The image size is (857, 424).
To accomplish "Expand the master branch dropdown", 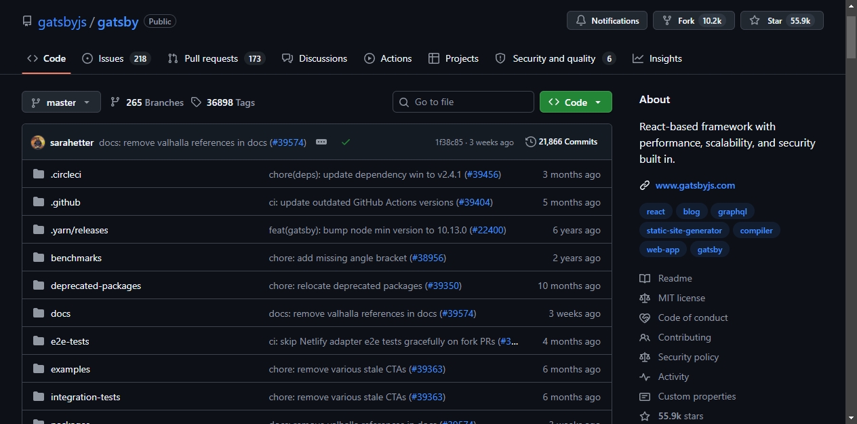I will coord(61,102).
